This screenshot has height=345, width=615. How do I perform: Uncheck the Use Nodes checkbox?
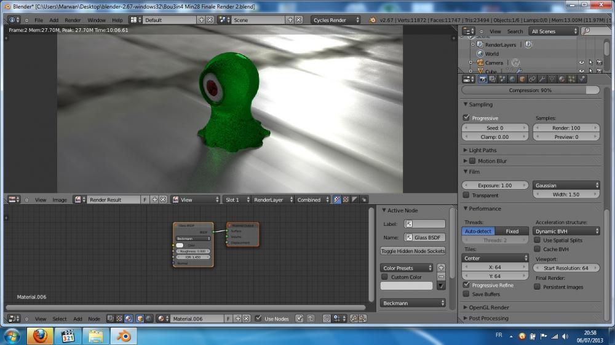258,319
